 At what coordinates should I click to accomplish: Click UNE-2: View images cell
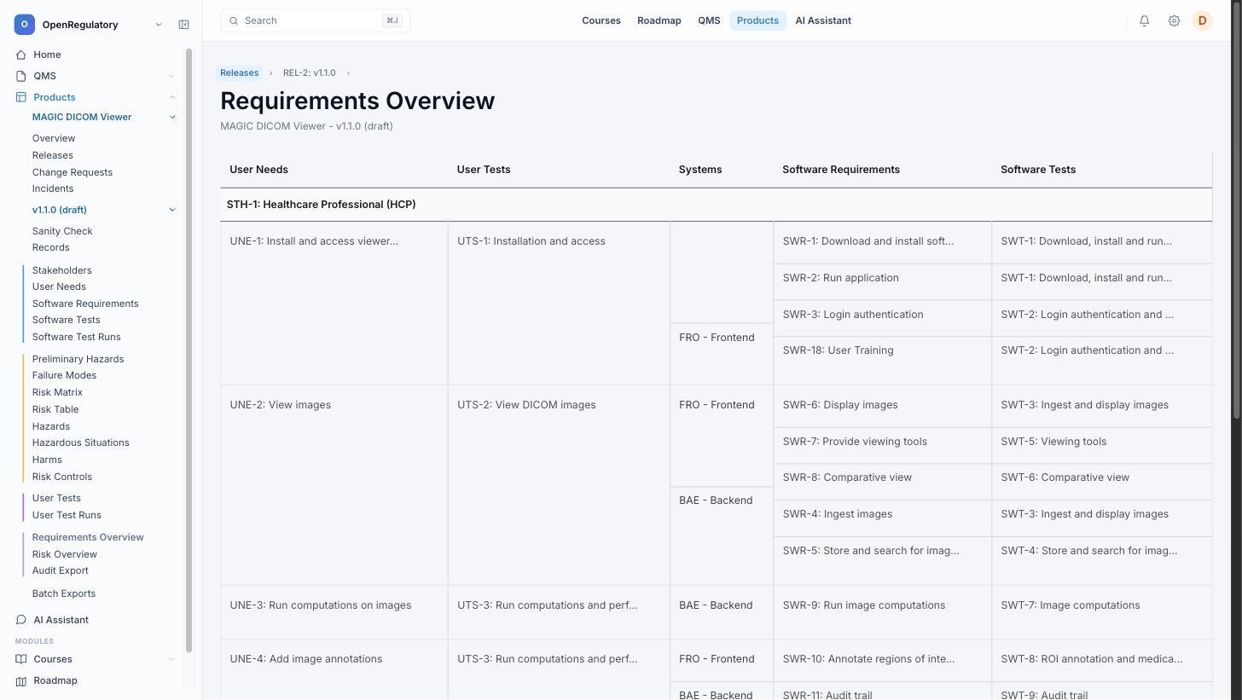click(x=334, y=485)
